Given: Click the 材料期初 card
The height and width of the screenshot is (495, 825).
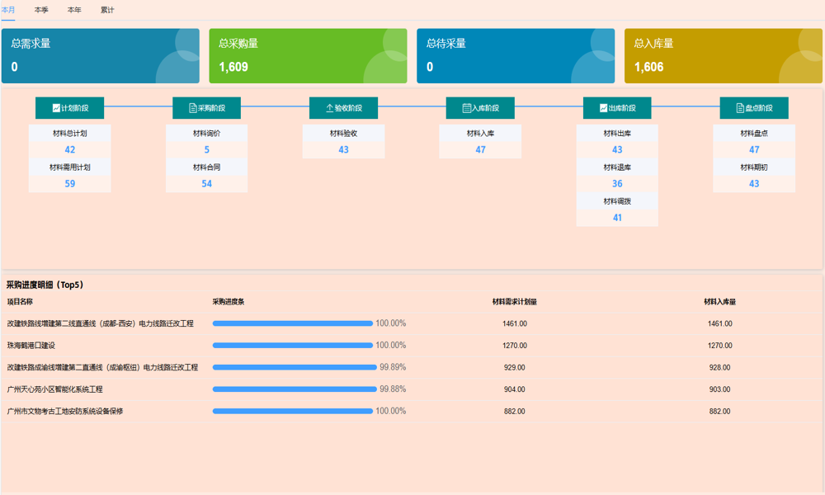Looking at the screenshot, I should pyautogui.click(x=754, y=174).
